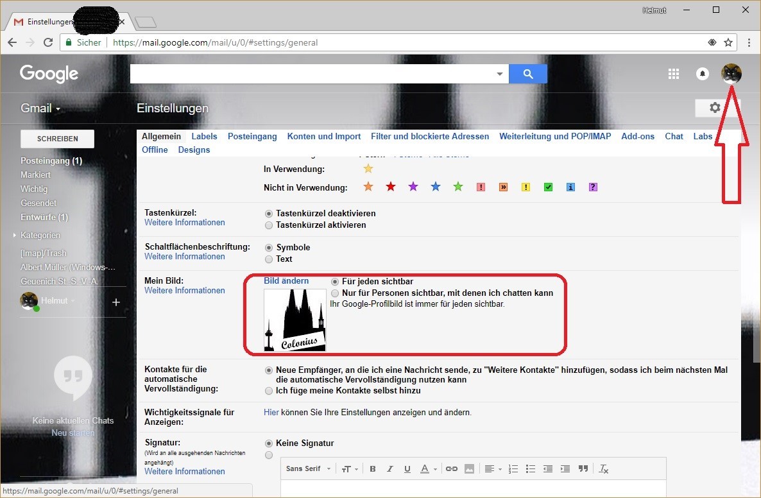
Task: Open 'Designs' settings tab
Action: (x=194, y=150)
